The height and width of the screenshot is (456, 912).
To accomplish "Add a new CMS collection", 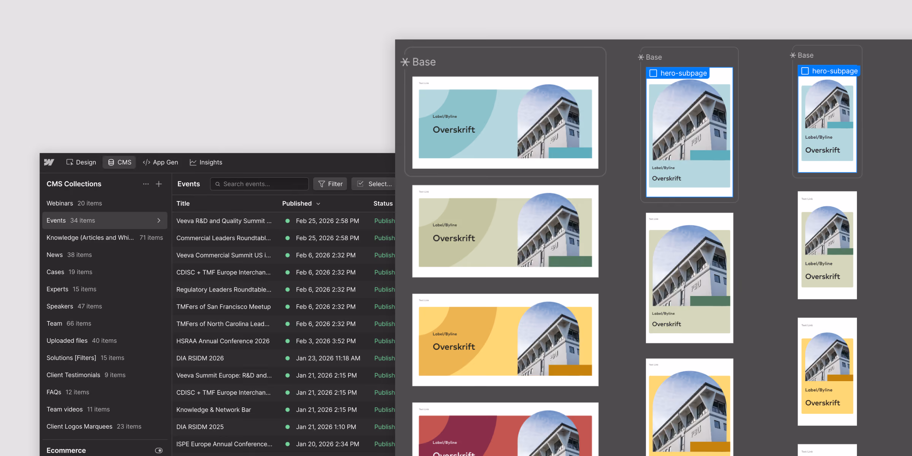I will 159,184.
